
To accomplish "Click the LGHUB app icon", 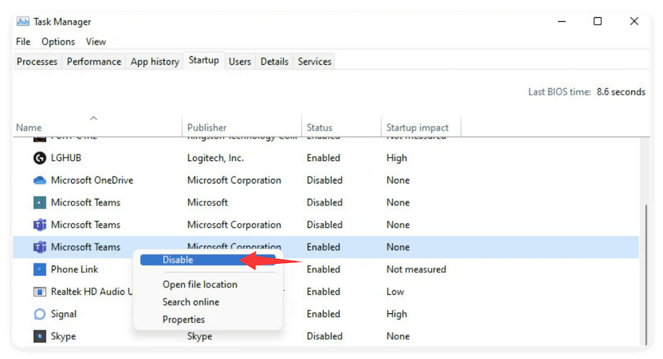I will coord(39,158).
